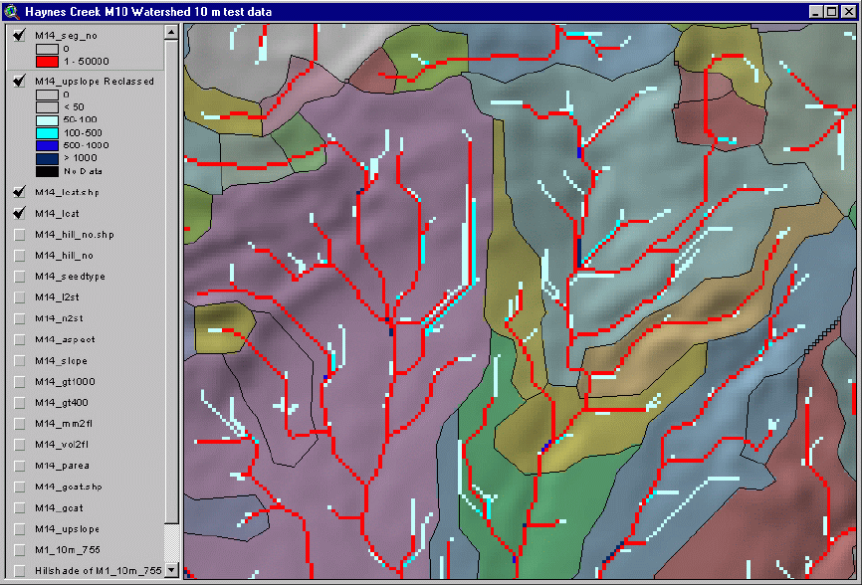Maximize the Haynes Creek view window

pyautogui.click(x=832, y=12)
